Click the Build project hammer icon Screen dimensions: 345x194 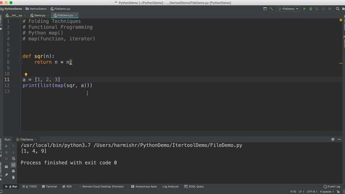click(x=271, y=9)
